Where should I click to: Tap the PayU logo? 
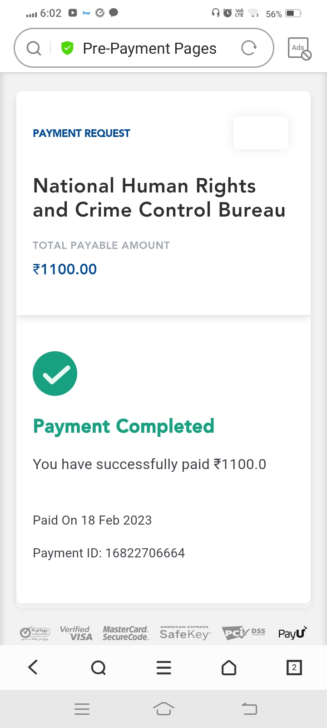pos(292,633)
